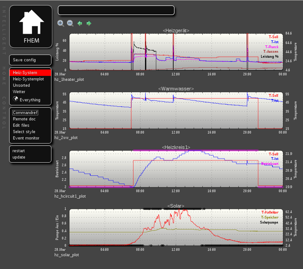Open the Commandref link

point(26,112)
